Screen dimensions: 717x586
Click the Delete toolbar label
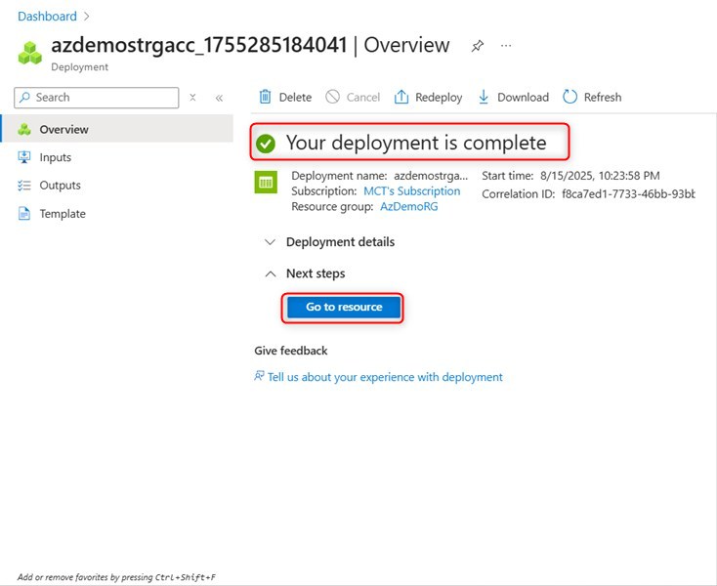(x=295, y=98)
